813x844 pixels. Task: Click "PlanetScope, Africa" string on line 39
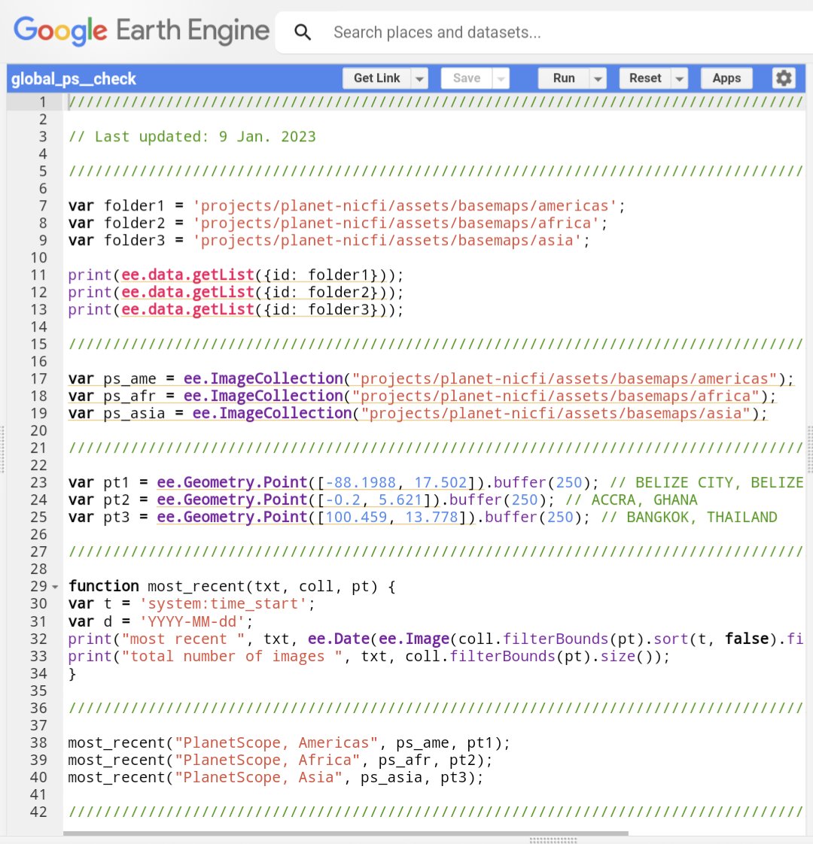coord(267,760)
